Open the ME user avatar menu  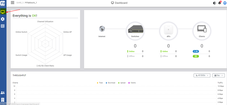tap(225, 3)
